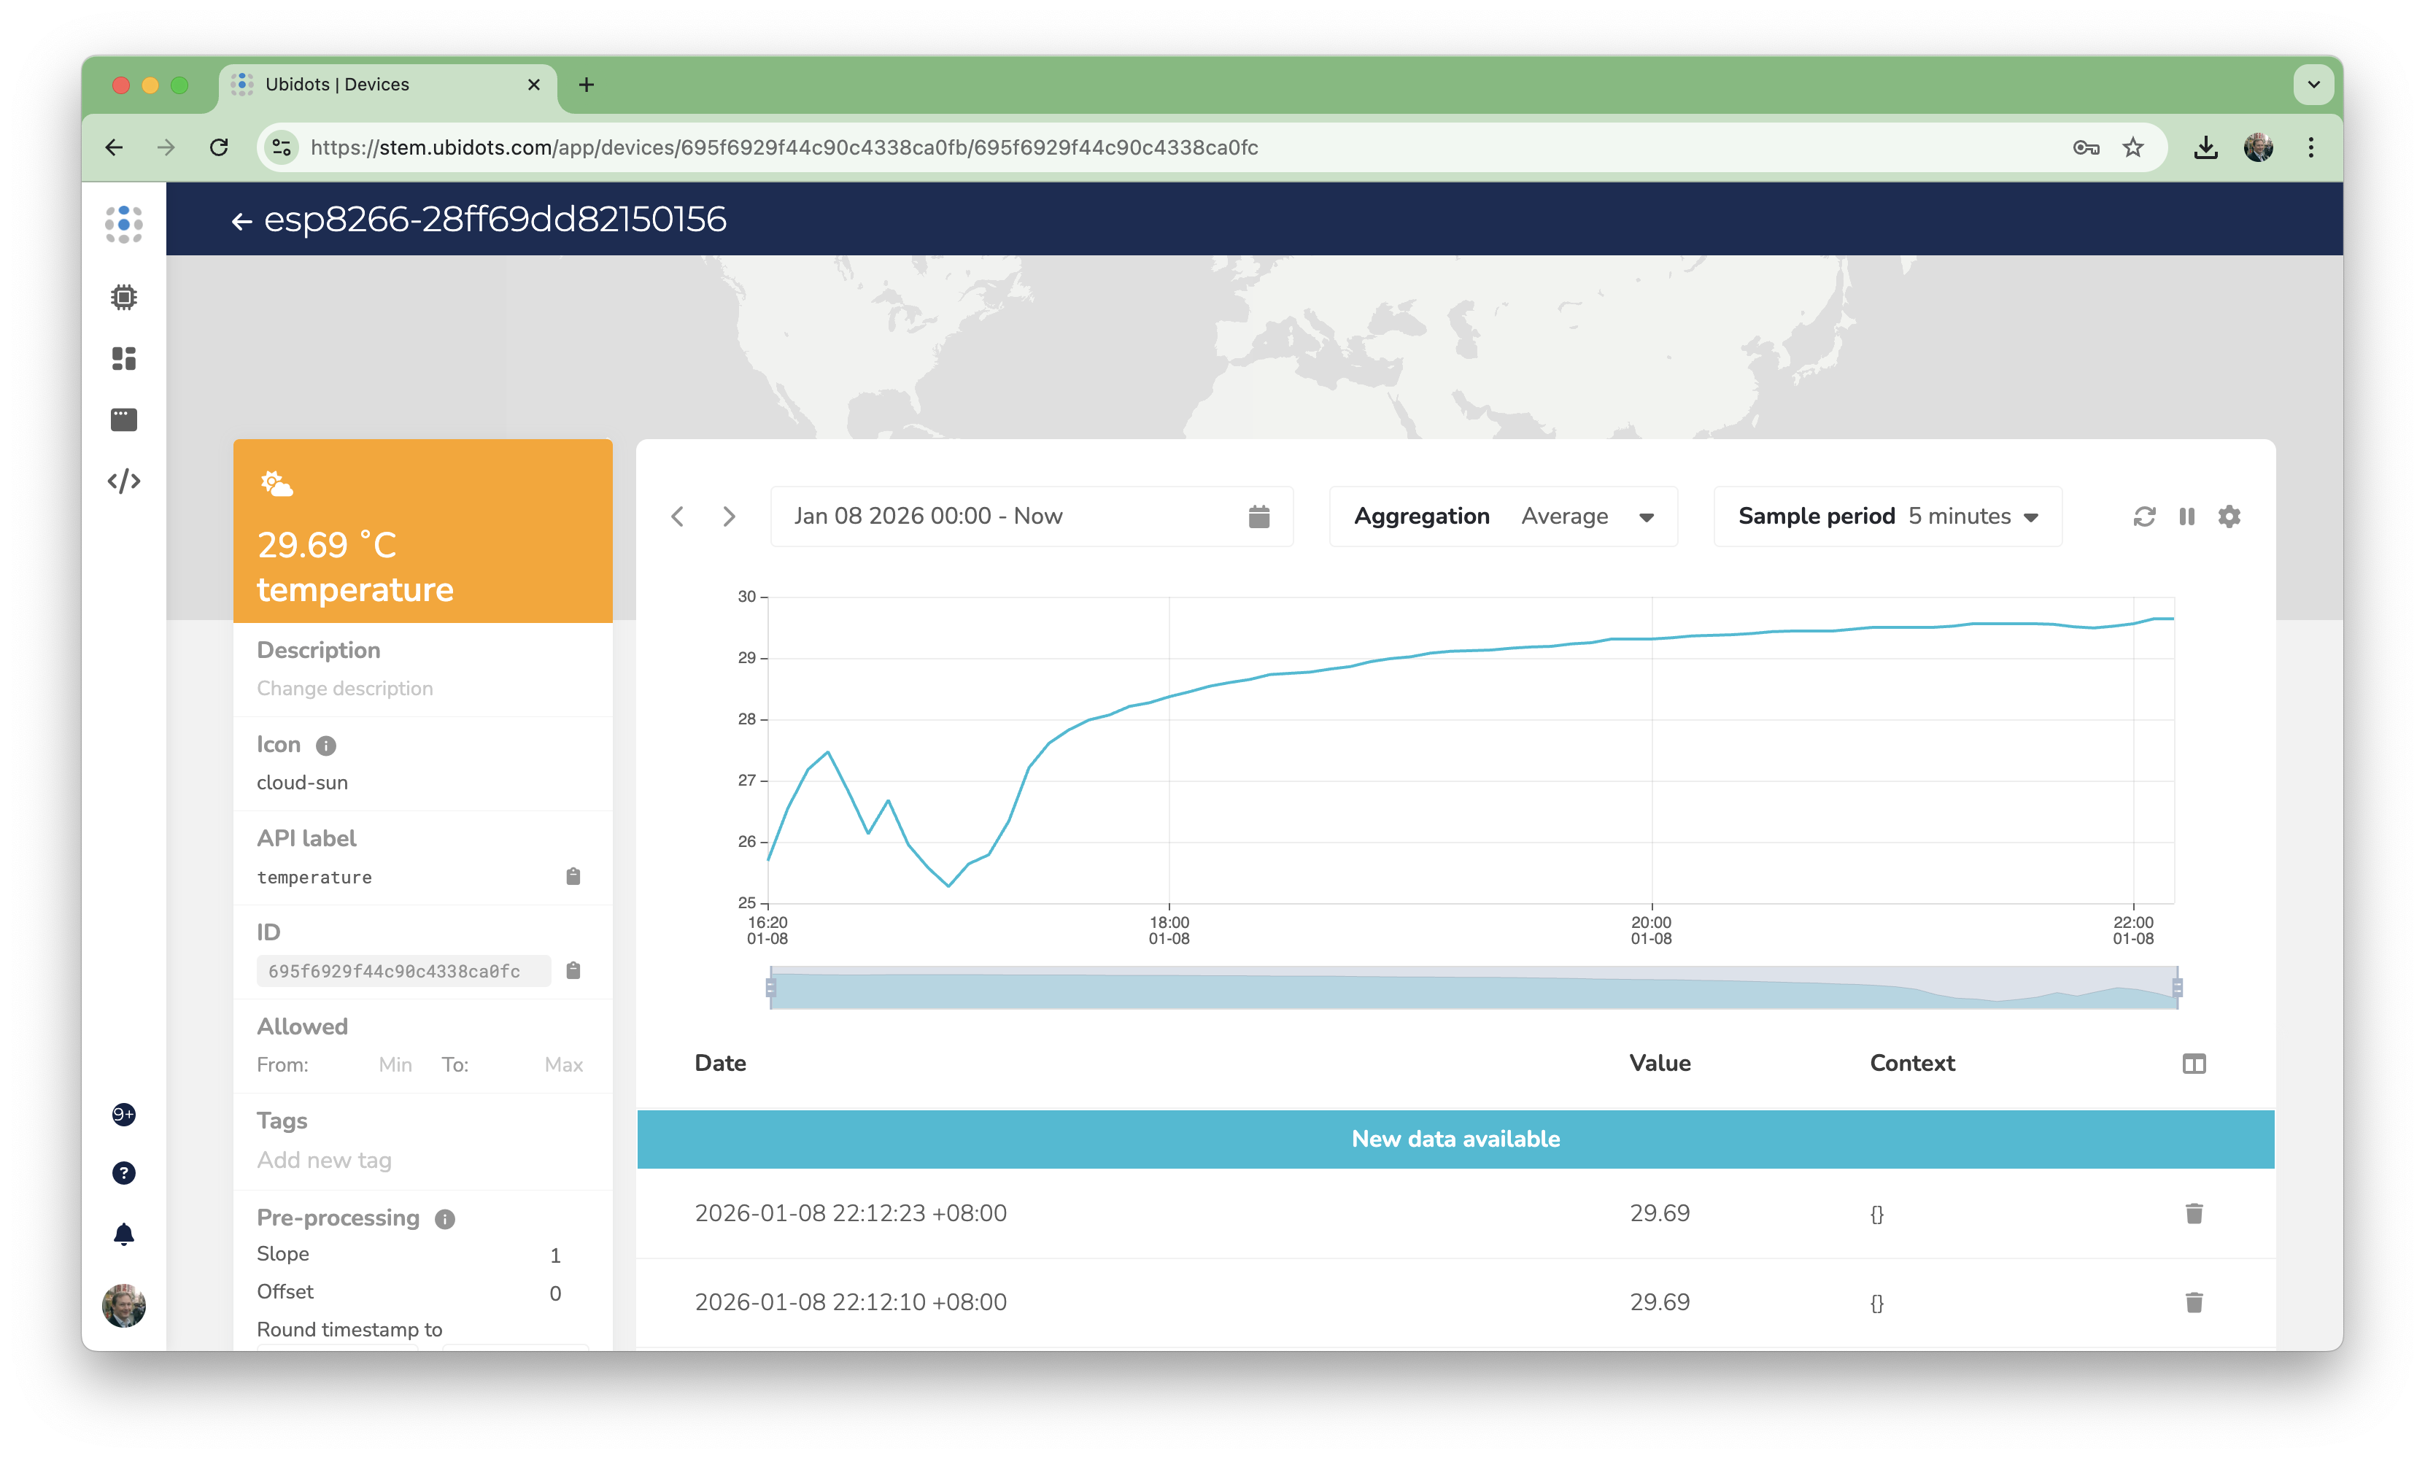
Task: Copy the temperature API label to clipboard
Action: (x=573, y=876)
